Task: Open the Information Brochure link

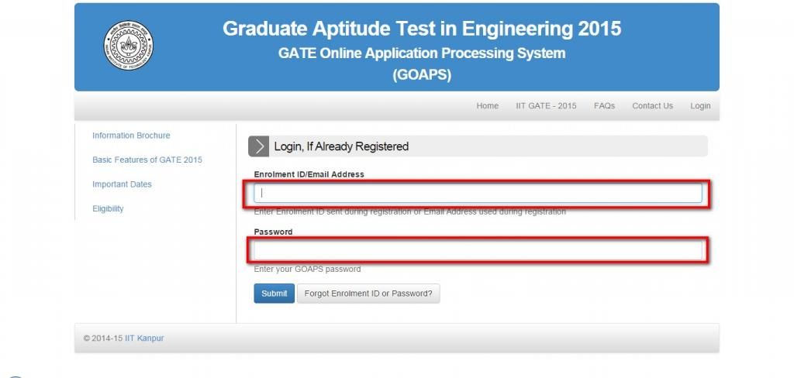Action: pos(131,136)
